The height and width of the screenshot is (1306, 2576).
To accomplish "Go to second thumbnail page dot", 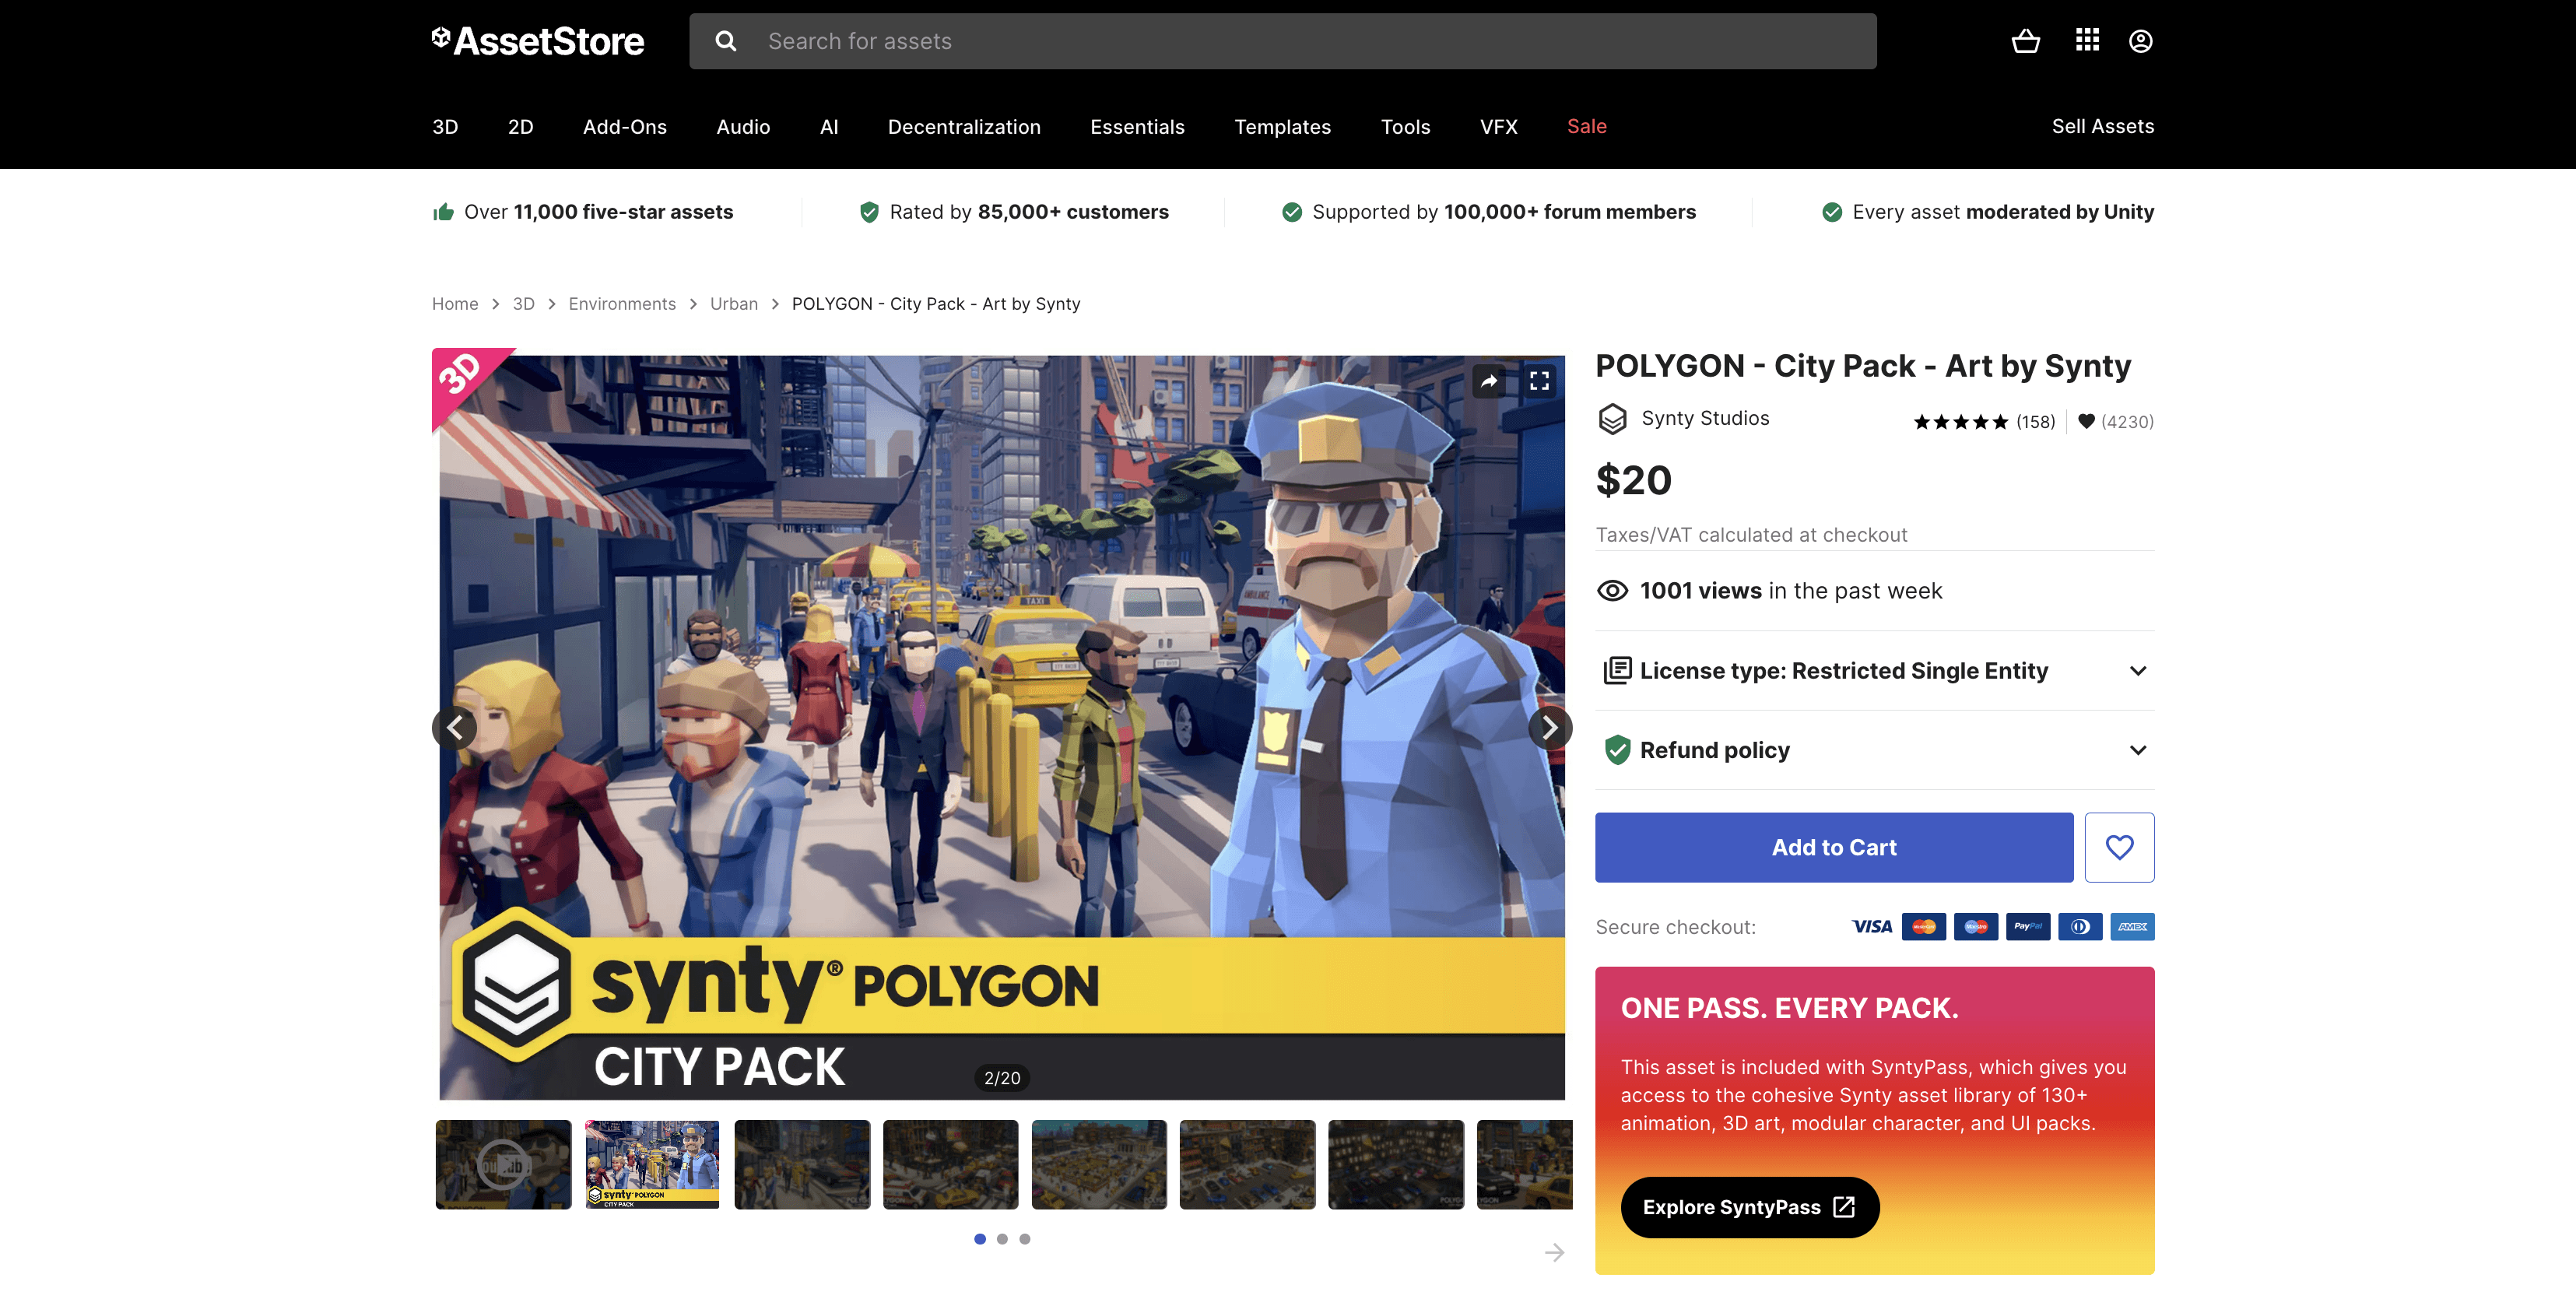I will [1002, 1239].
